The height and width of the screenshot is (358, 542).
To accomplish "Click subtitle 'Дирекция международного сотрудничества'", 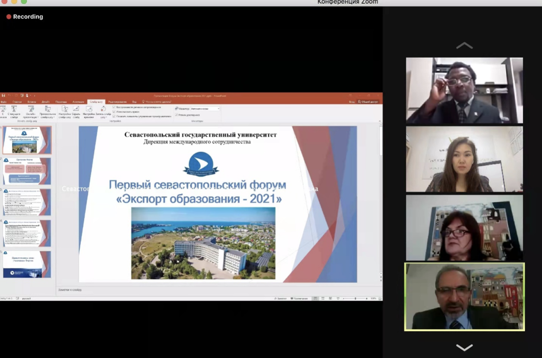I will (197, 142).
